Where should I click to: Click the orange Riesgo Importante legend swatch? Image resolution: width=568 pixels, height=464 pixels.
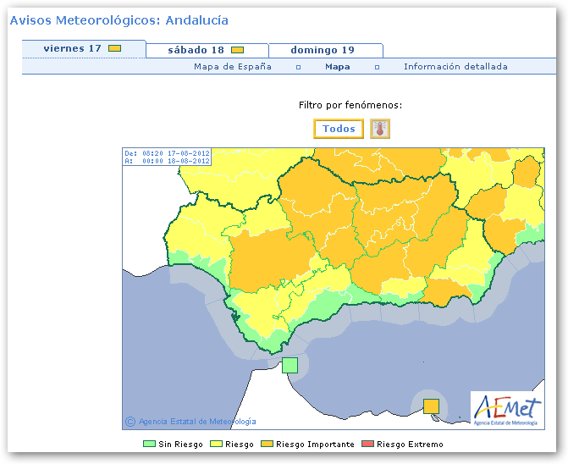click(267, 444)
